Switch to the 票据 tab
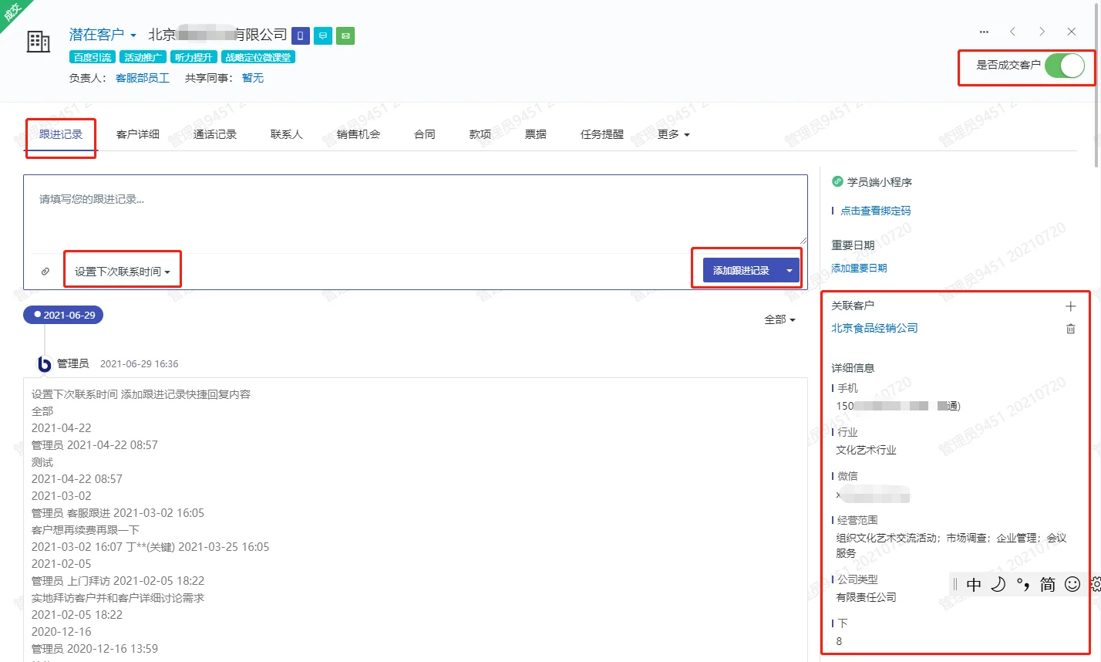Image resolution: width=1101 pixels, height=662 pixels. coord(536,134)
